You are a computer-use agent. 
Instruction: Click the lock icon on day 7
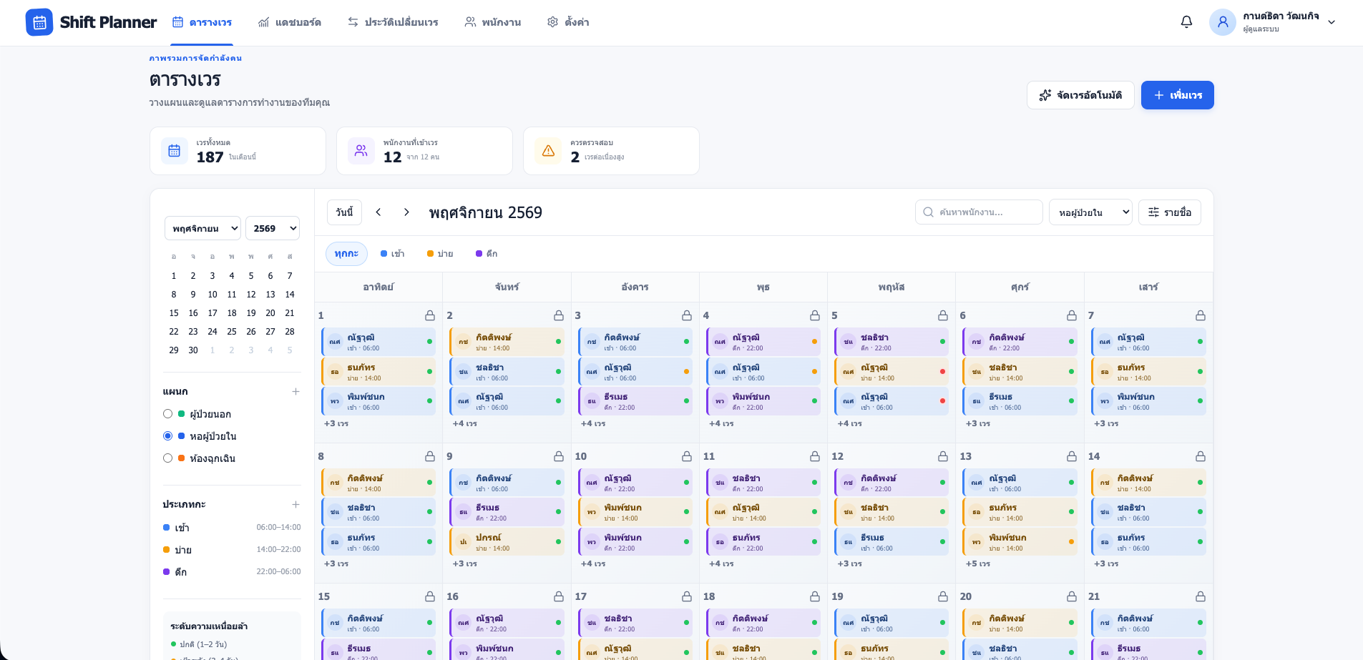point(1201,315)
